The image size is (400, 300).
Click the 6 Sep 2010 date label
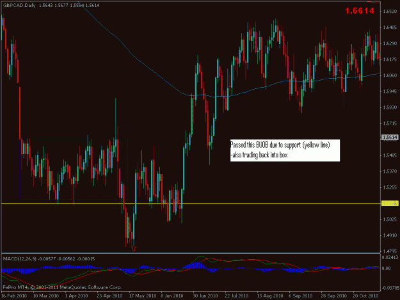[301, 296]
